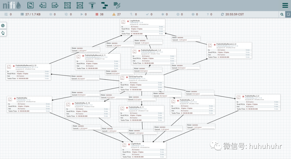Click success queue above PublishKafkaRecord_1_0
The height and width of the screenshot is (159, 291).
pos(148,42)
